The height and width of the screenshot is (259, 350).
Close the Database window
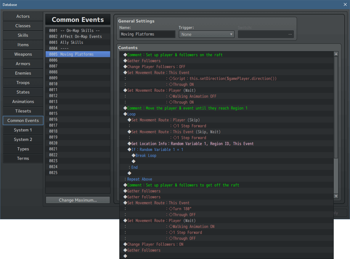pos(345,4)
